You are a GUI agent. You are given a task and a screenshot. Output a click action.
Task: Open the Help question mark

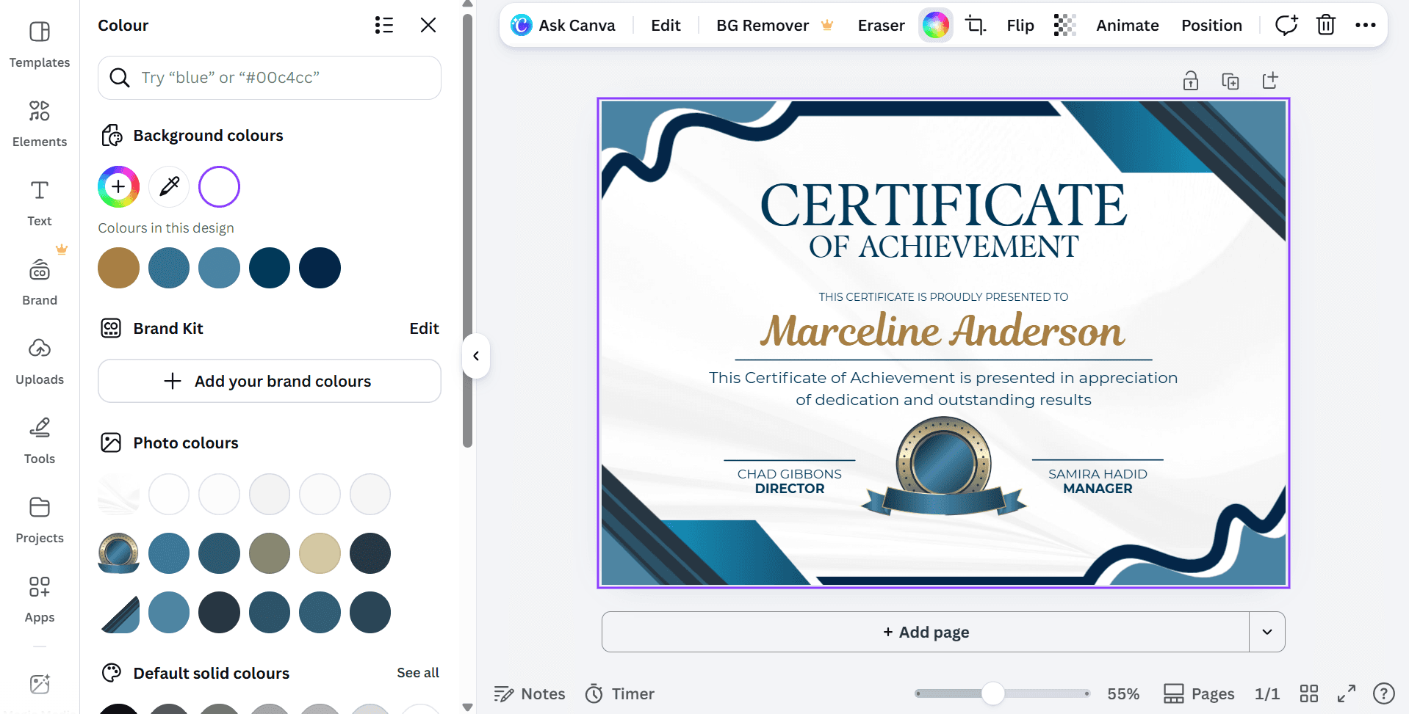pos(1384,693)
